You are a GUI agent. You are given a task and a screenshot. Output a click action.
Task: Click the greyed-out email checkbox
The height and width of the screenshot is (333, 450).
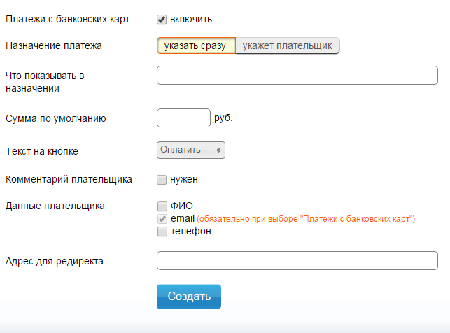point(162,219)
